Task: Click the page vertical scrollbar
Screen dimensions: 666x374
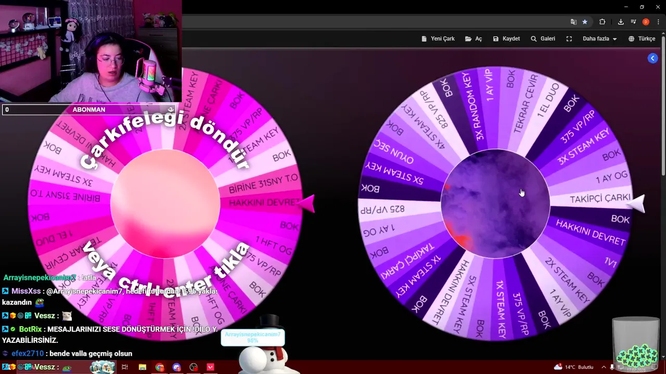Action: [663, 106]
